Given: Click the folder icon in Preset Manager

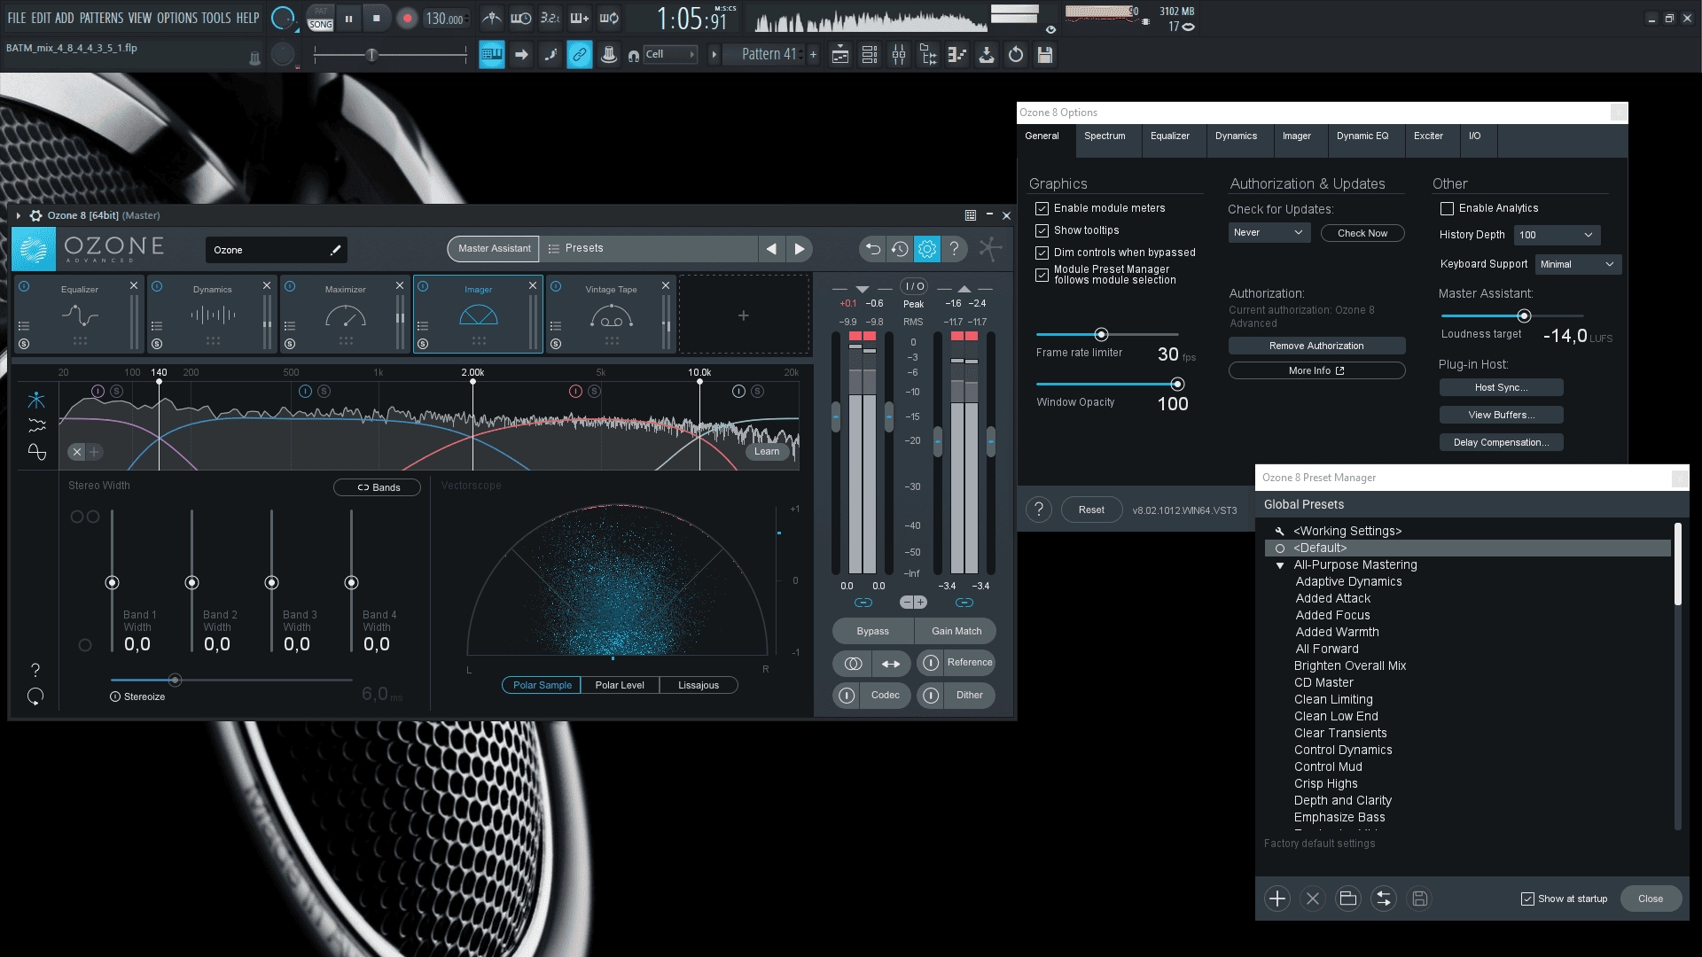Looking at the screenshot, I should tap(1348, 899).
